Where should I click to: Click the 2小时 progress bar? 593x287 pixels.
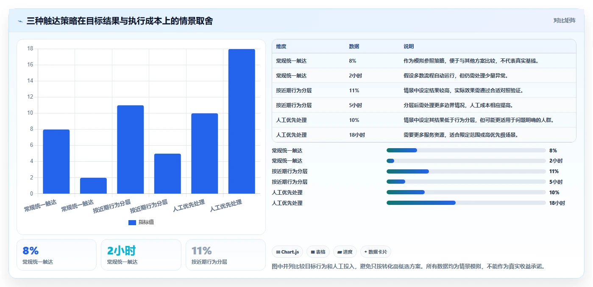tap(466, 161)
